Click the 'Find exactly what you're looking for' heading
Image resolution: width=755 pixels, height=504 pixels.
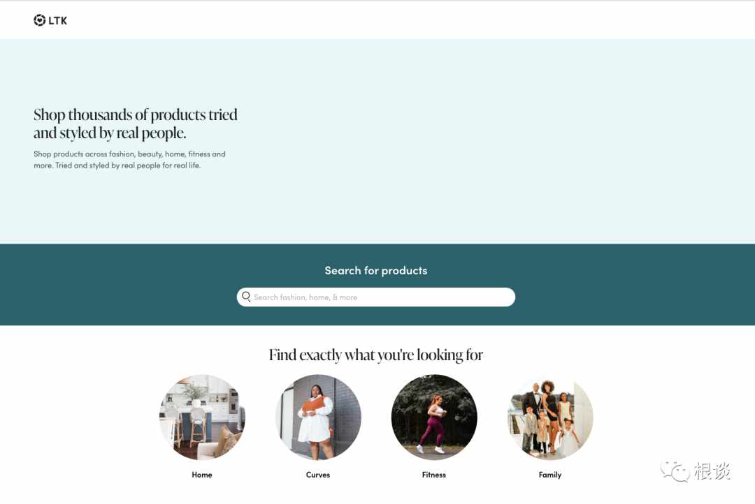click(376, 355)
